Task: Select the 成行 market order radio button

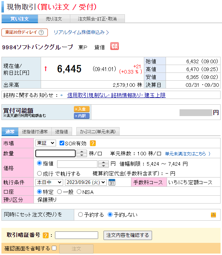Action: [40, 174]
